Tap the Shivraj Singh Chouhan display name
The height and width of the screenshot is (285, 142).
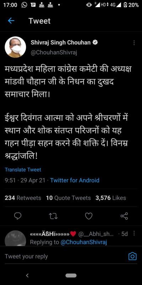point(60,42)
